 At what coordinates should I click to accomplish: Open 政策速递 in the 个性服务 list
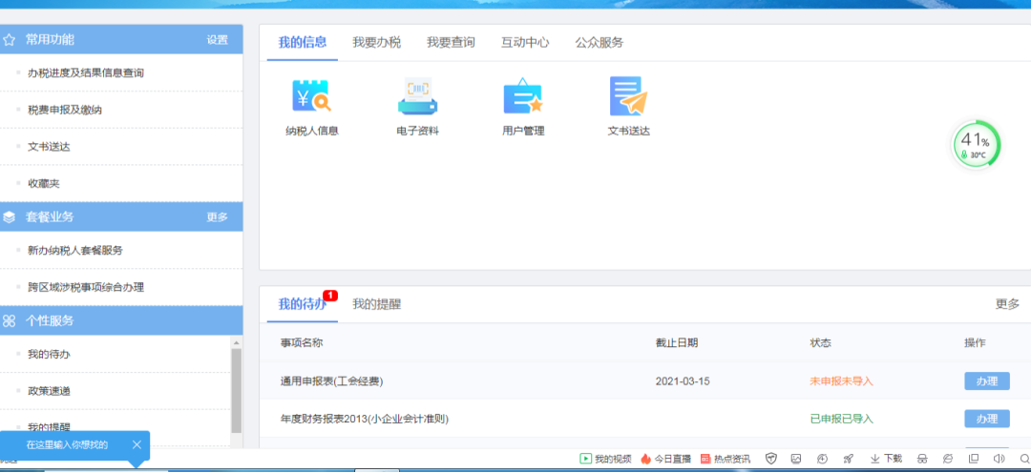click(49, 391)
